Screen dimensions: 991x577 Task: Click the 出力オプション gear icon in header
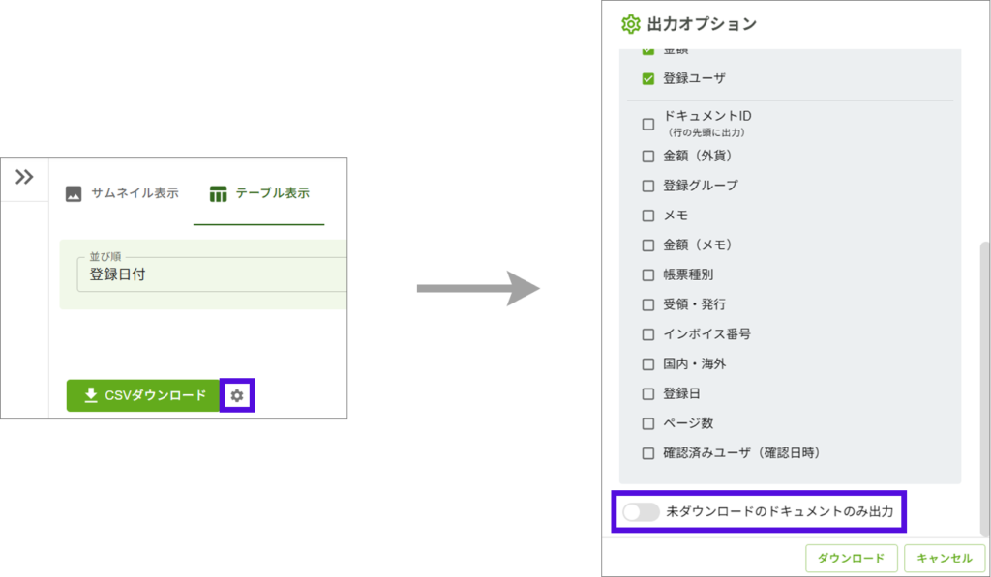coord(631,24)
